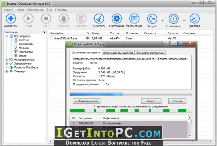This screenshot has width=217, height=146.
Task: Open the Скачивание menu
Action: point(35,10)
